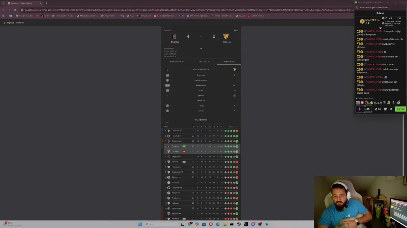Select the Samsunspor row in standings
The height and width of the screenshot is (228, 407).
click(201, 162)
